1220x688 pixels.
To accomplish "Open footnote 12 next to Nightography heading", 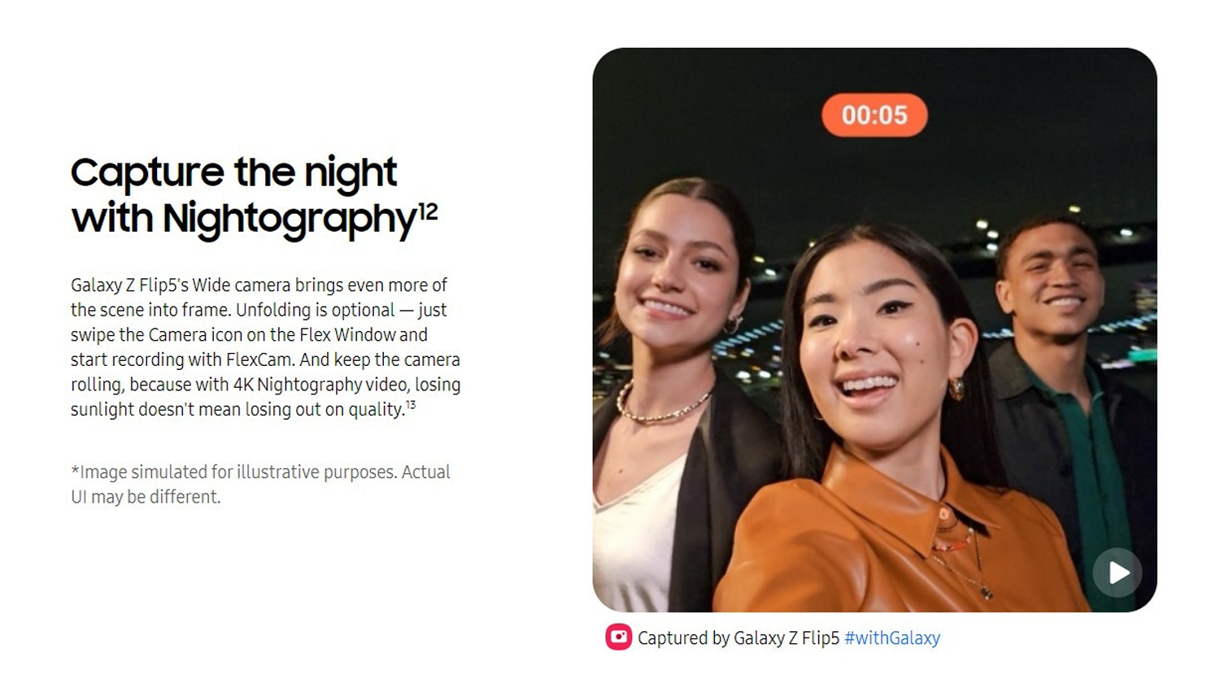I will [428, 211].
